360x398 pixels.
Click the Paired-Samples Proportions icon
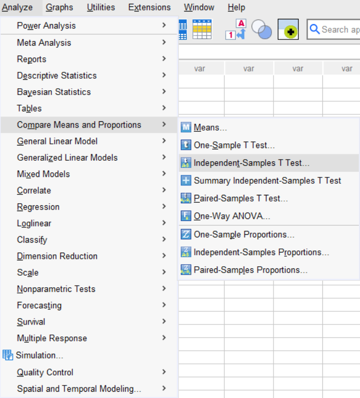186,270
